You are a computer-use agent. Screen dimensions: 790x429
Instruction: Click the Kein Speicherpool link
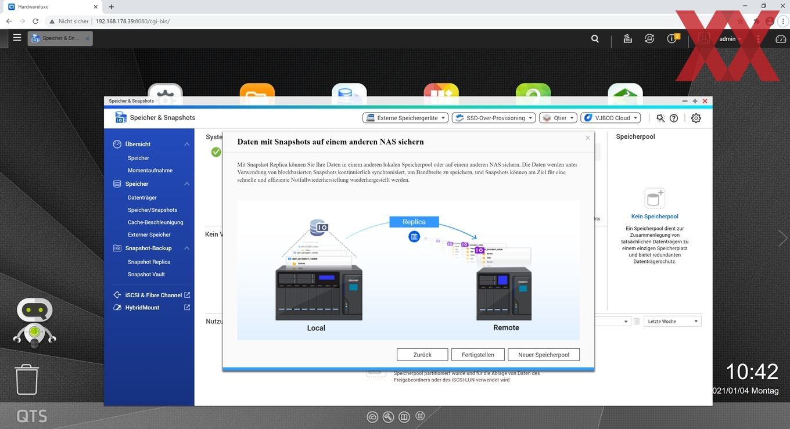pos(655,217)
